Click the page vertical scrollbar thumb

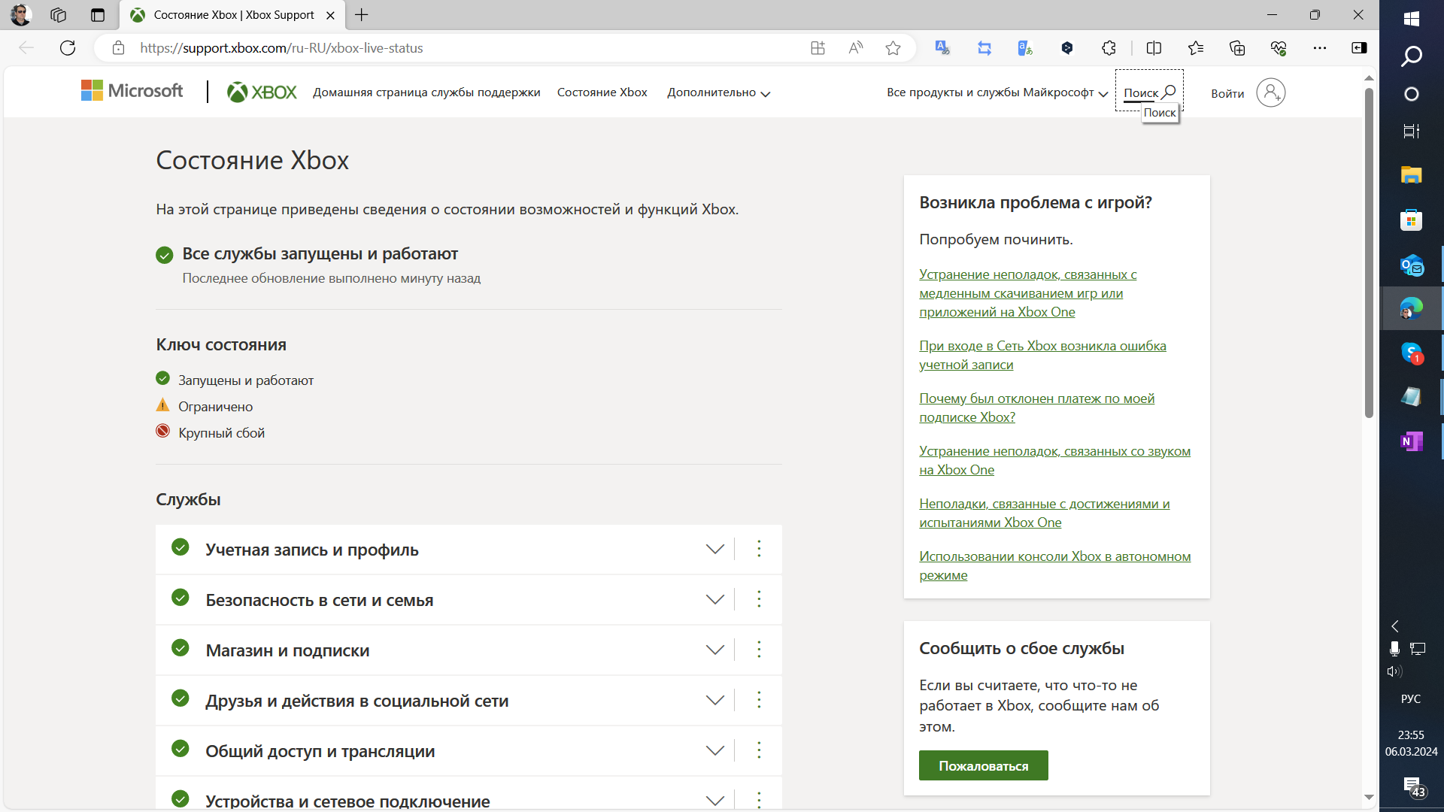click(x=1369, y=253)
